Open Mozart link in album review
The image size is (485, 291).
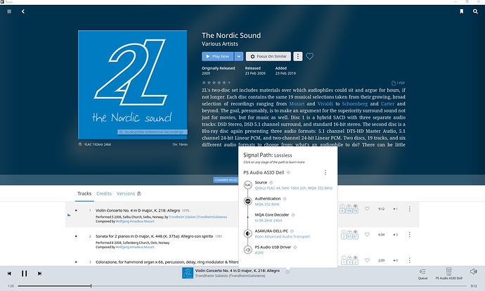[x=297, y=104]
